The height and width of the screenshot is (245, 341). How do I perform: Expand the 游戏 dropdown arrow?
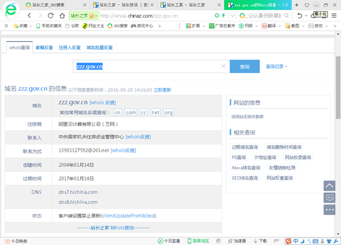326,26
